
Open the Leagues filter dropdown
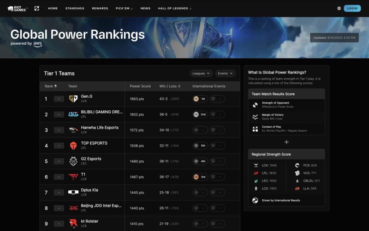201,73
